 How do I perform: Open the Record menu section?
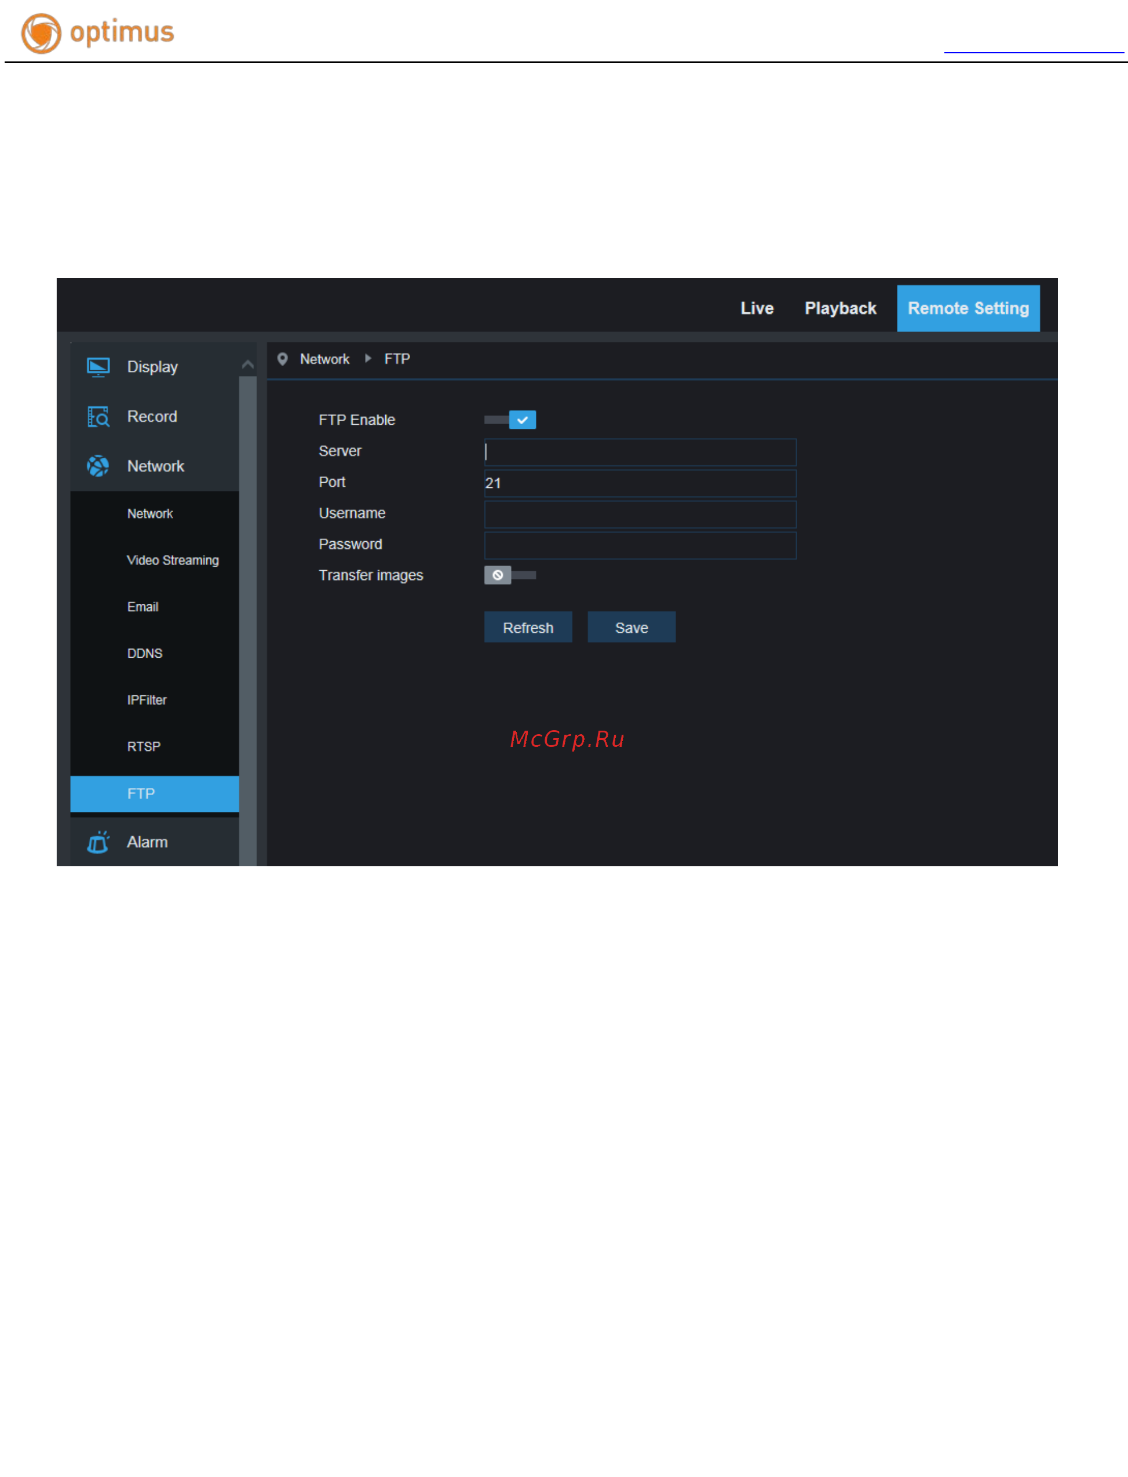155,417
